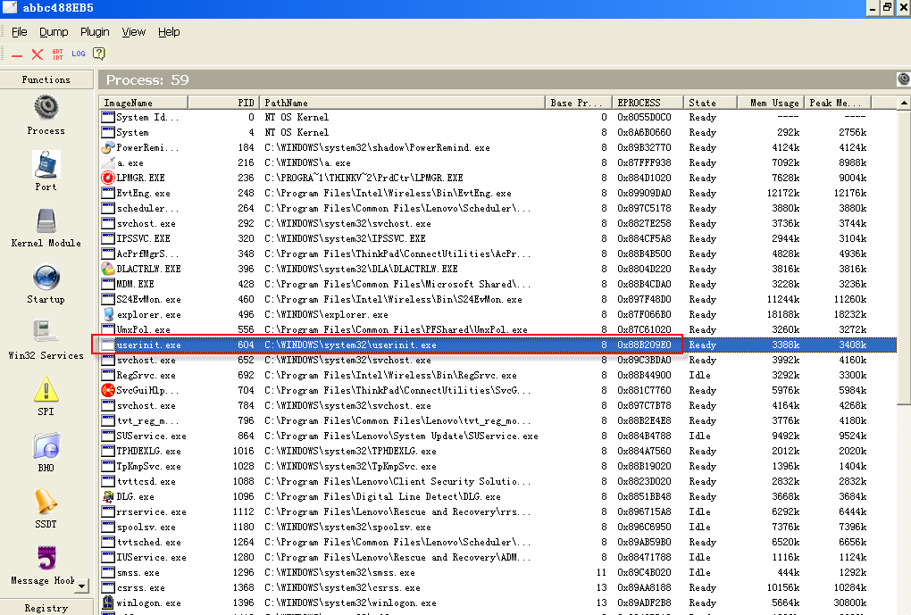The height and width of the screenshot is (615, 911).
Task: Click the Message Hook icon
Action: (x=46, y=559)
